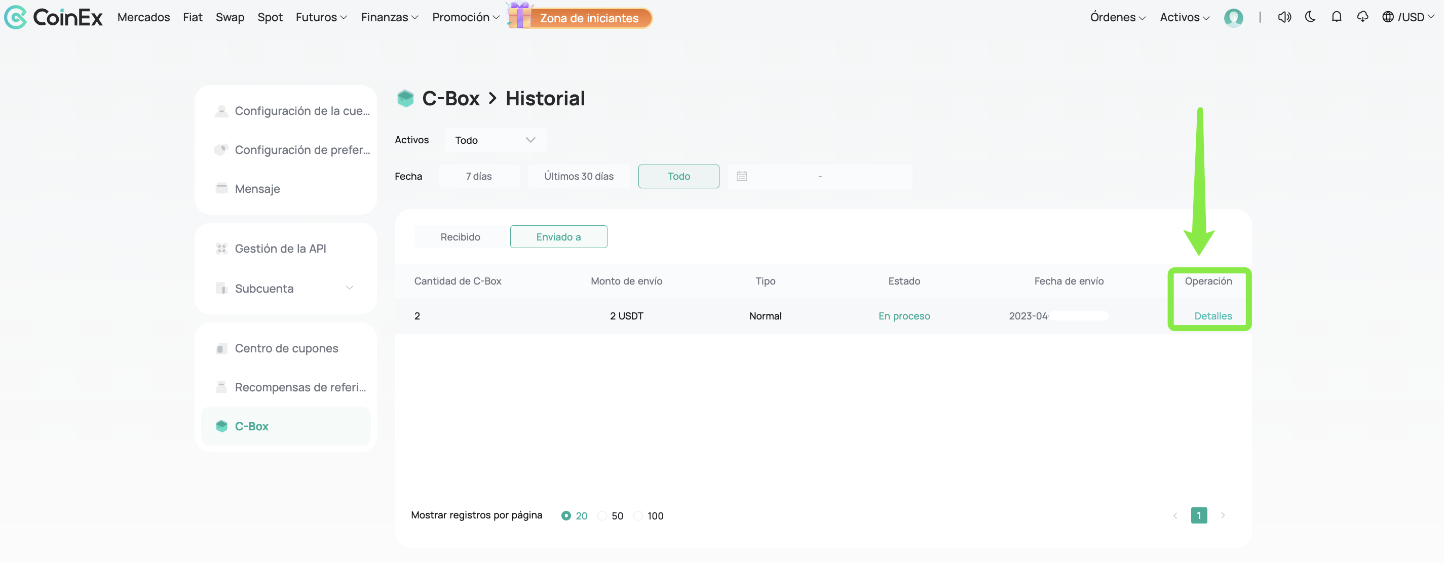
Task: Click the Centro de cupones icon
Action: [221, 348]
